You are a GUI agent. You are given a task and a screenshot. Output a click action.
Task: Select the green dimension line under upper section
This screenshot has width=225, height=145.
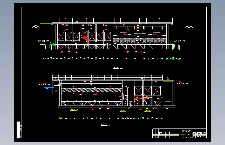click(112, 59)
